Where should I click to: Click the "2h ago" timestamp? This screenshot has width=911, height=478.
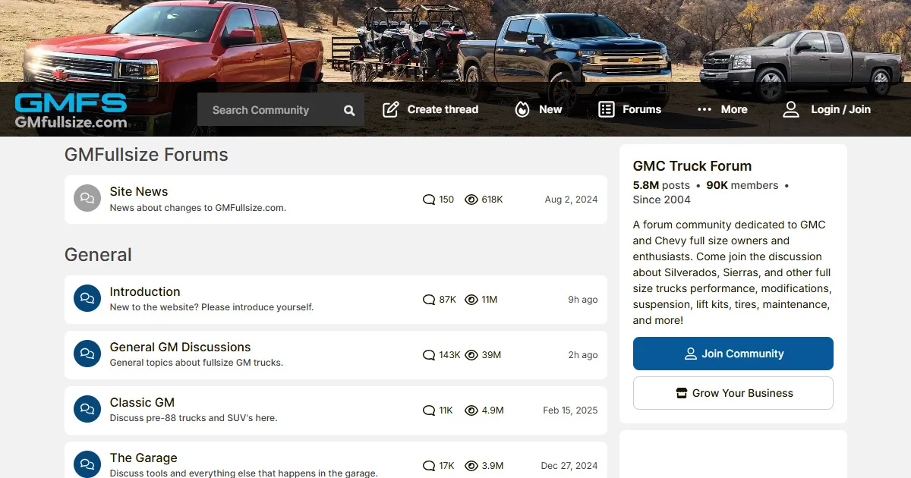point(583,355)
